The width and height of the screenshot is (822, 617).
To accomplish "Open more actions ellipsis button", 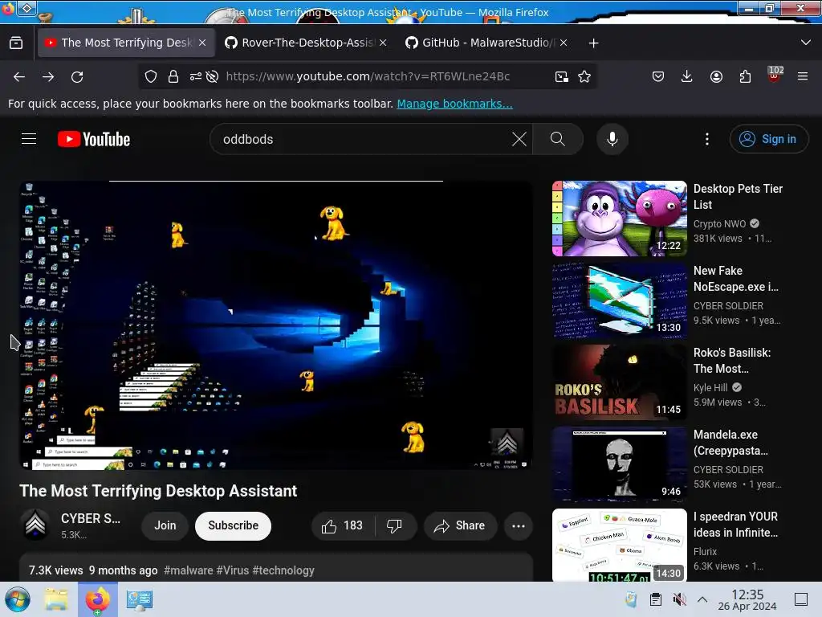I will point(519,525).
